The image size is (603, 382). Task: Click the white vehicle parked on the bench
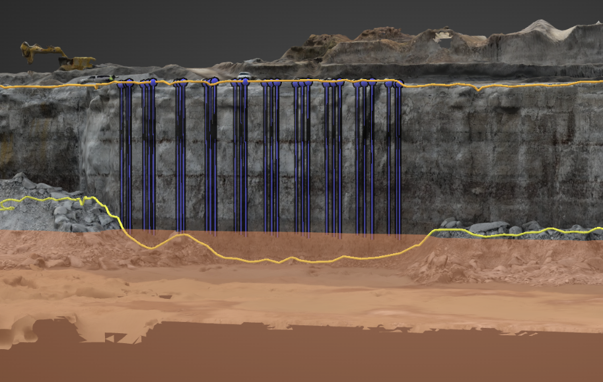point(244,75)
